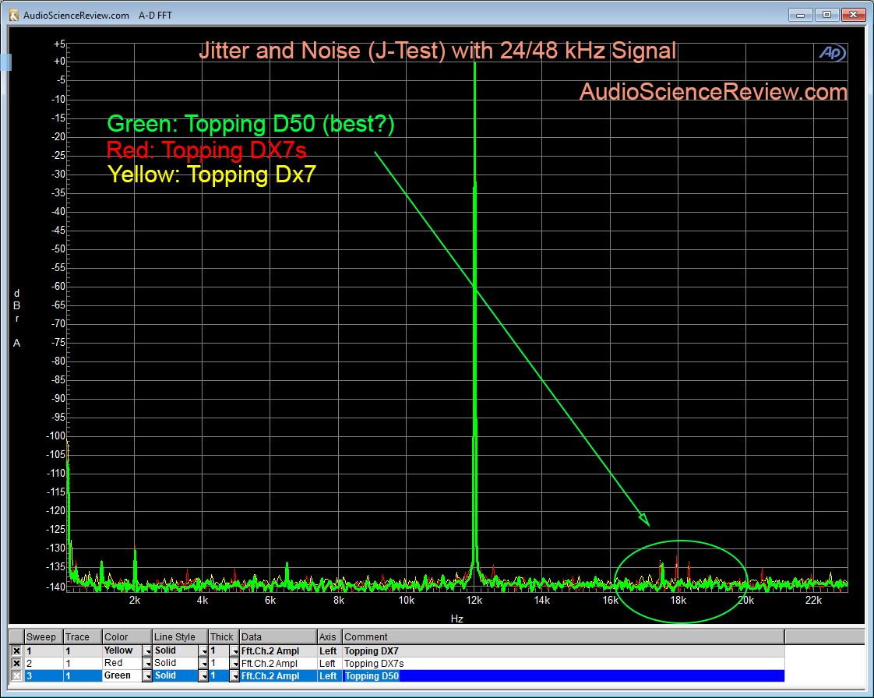Minimize the A-D FFT window
The image size is (874, 698).
(801, 15)
